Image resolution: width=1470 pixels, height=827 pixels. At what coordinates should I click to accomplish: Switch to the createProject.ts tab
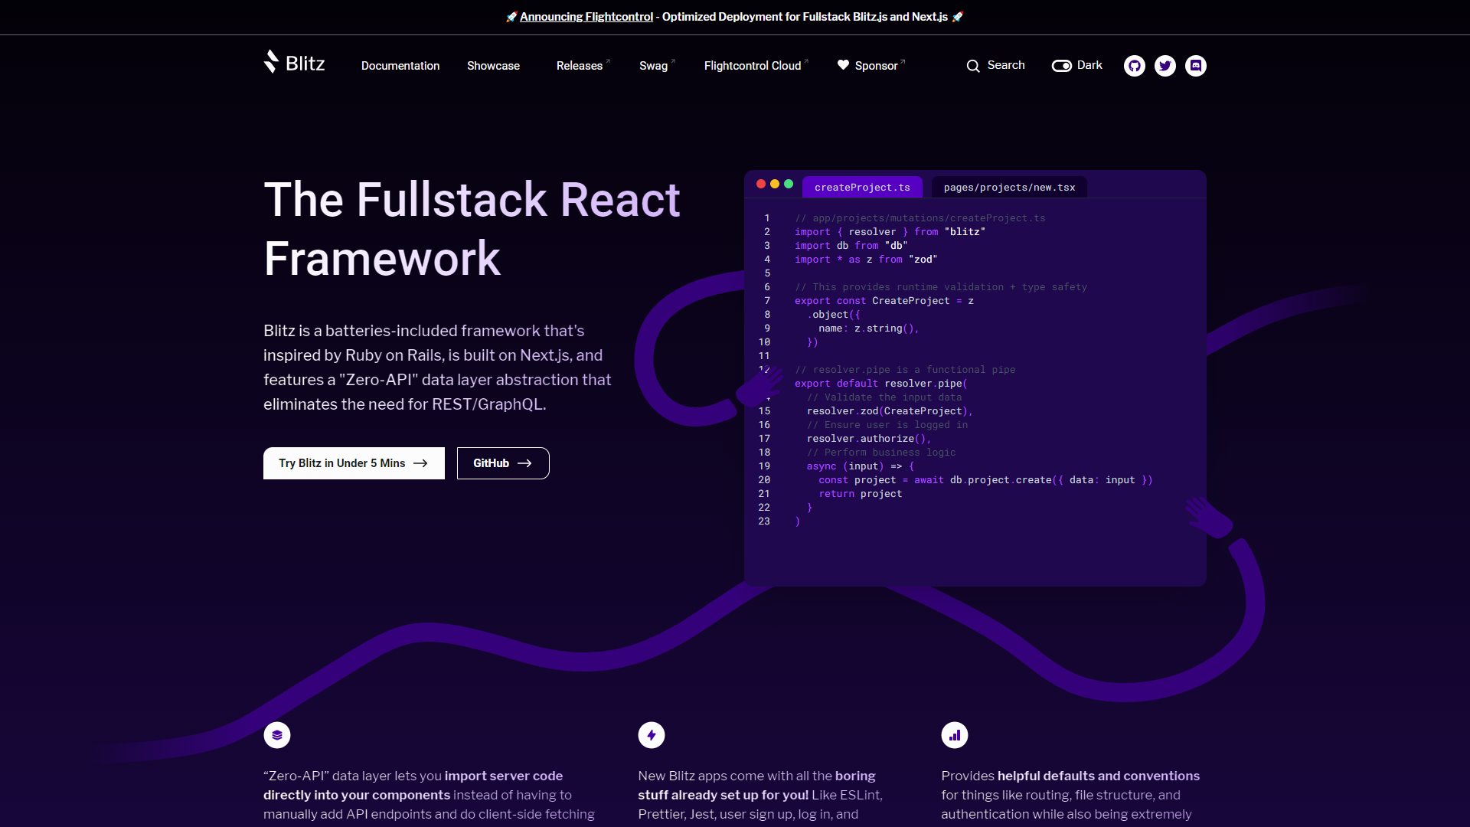coord(862,188)
